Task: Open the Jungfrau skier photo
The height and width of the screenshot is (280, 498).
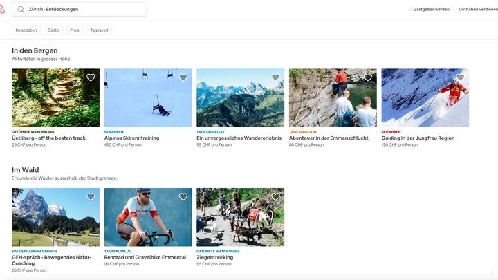Action: [425, 97]
